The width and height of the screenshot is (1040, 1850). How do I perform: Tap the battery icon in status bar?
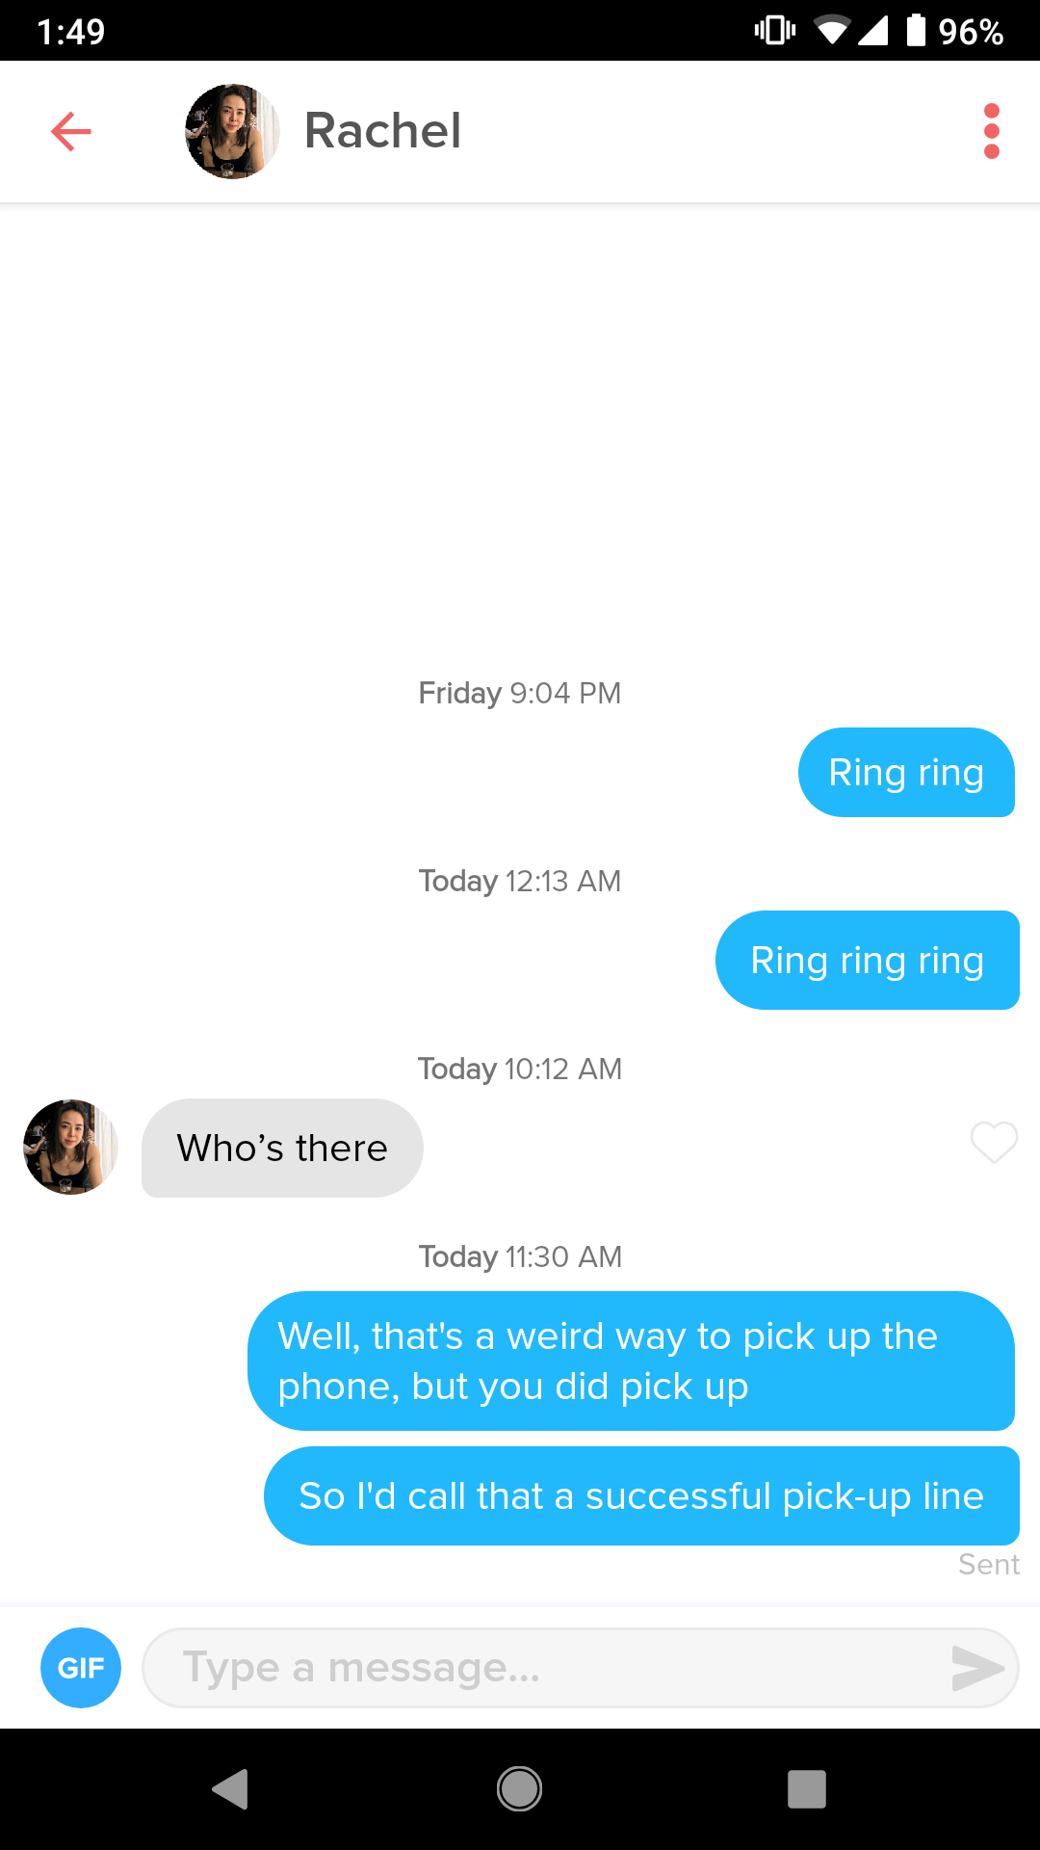[916, 31]
